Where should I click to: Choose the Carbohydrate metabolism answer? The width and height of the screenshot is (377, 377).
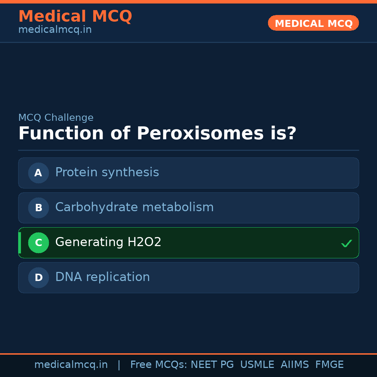(134, 207)
